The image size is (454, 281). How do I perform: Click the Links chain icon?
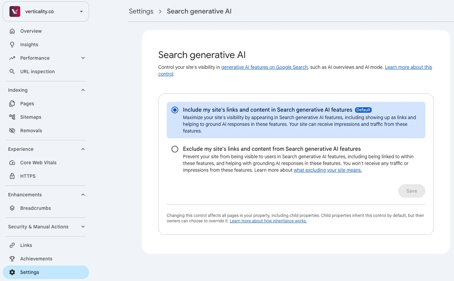click(x=12, y=245)
